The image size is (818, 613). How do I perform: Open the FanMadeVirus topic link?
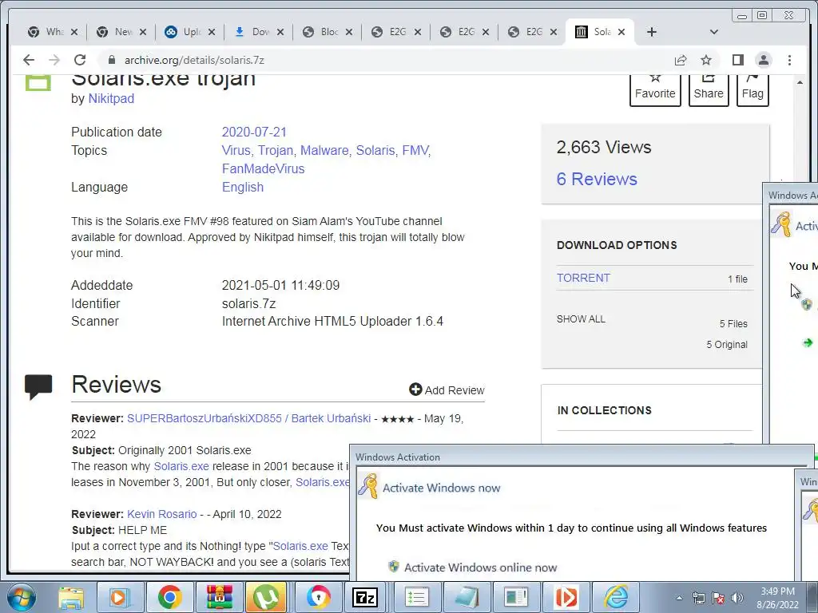pos(263,169)
